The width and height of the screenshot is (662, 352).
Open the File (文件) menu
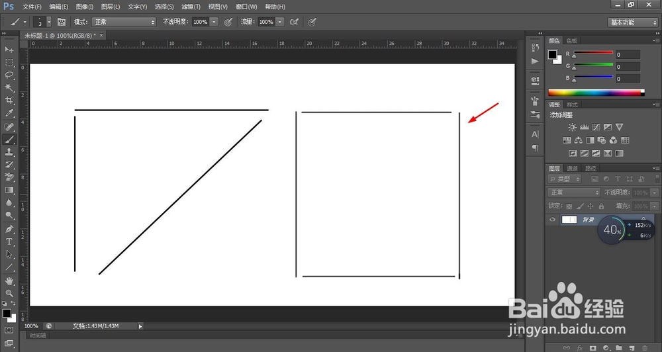32,7
